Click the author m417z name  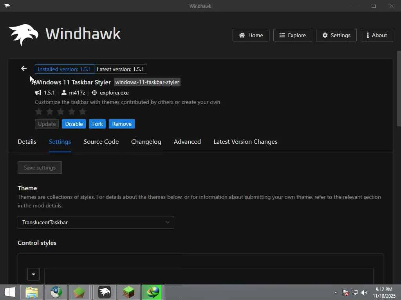tap(77, 93)
